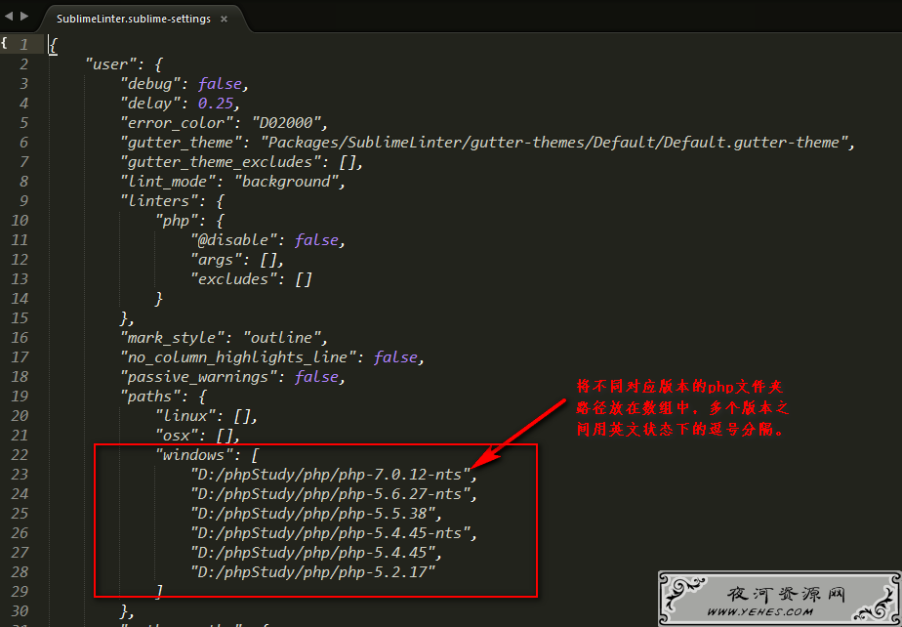Viewport: 902px width, 627px height.
Task: Click the "debug" key text
Action: pyautogui.click(x=149, y=83)
